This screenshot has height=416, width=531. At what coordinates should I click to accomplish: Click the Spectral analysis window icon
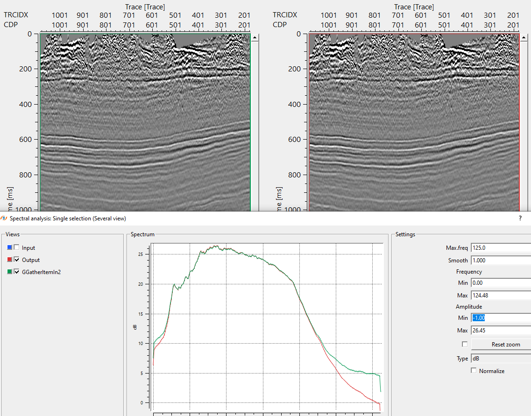coord(4,218)
